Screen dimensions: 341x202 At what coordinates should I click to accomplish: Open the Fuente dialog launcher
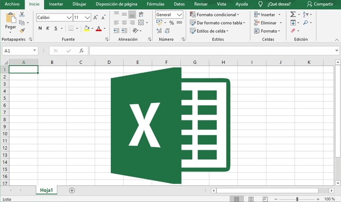click(x=107, y=39)
